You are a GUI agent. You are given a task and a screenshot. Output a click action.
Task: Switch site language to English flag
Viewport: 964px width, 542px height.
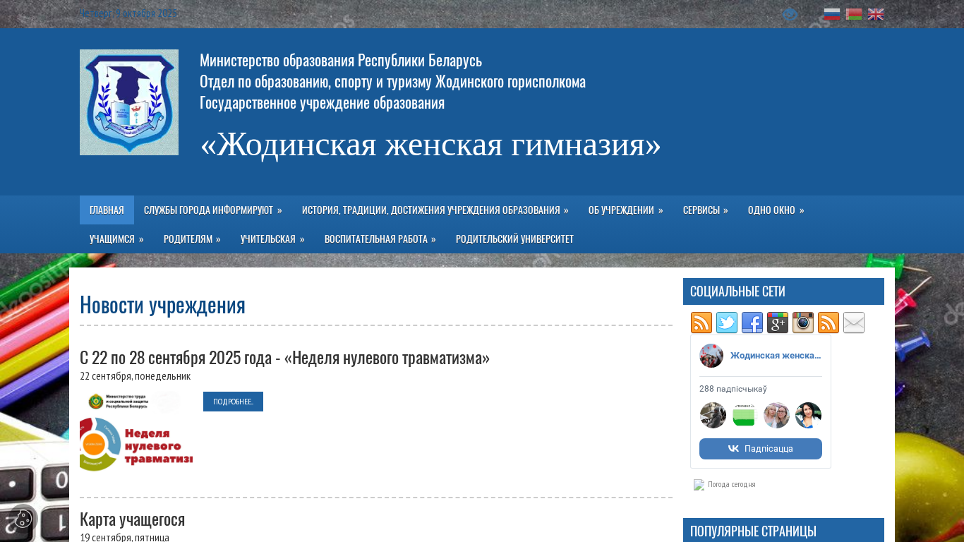click(876, 14)
